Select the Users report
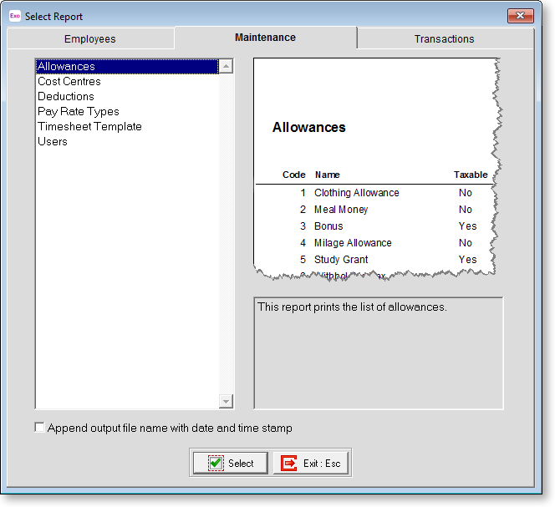This screenshot has height=507, width=555. tap(52, 142)
